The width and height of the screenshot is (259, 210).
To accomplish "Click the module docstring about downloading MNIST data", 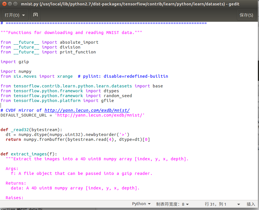I will point(71,33).
